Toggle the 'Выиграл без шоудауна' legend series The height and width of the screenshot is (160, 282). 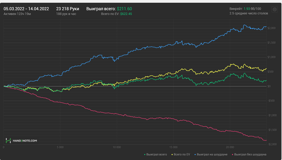tap(249, 154)
